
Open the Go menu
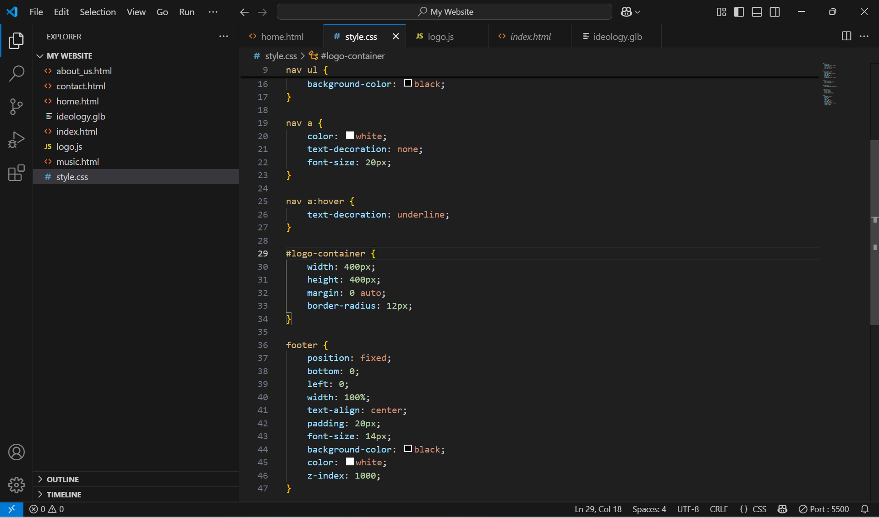pyautogui.click(x=162, y=12)
